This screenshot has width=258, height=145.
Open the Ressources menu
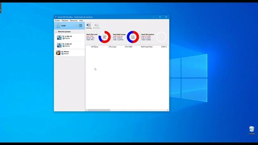click(x=73, y=21)
